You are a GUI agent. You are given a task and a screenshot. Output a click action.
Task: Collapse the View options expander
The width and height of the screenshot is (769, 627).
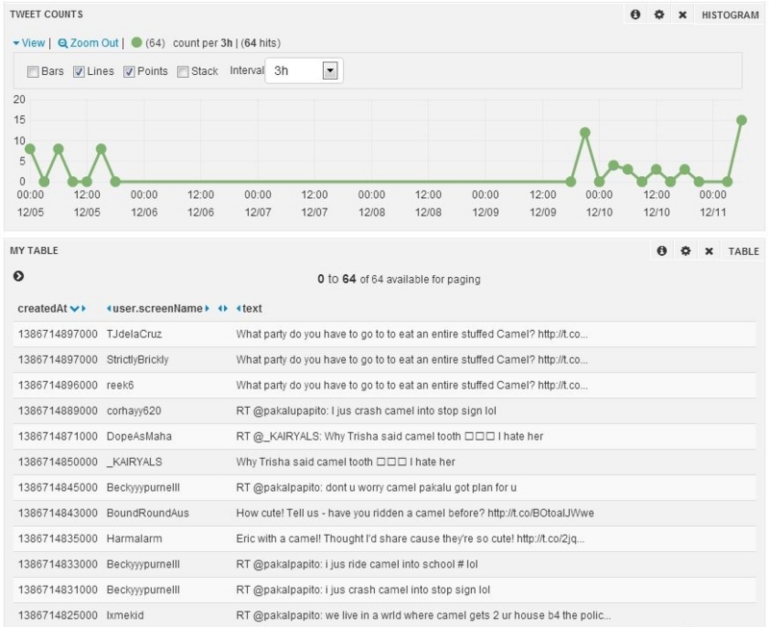click(29, 43)
